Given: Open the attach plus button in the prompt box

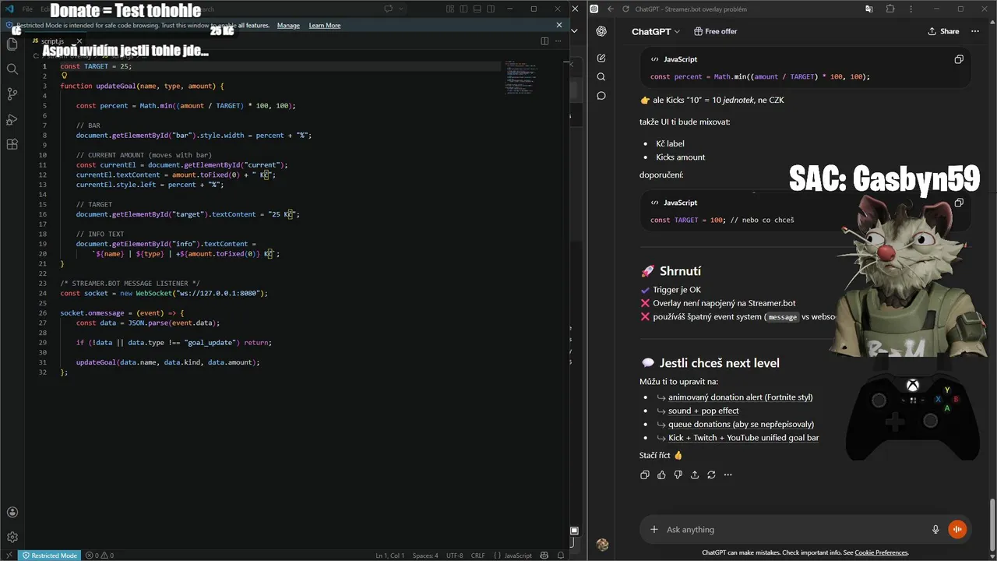Looking at the screenshot, I should [654, 530].
